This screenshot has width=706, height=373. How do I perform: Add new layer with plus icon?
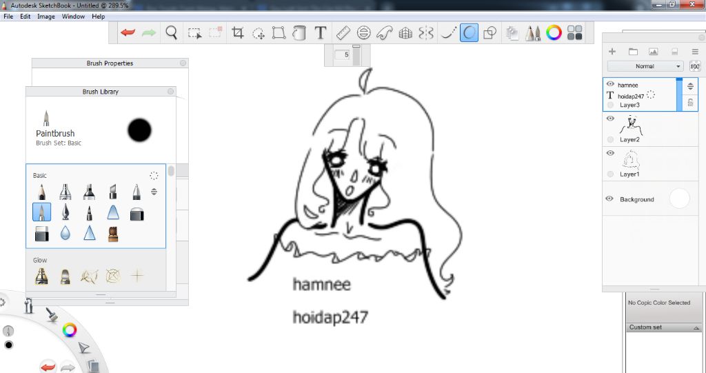[612, 51]
